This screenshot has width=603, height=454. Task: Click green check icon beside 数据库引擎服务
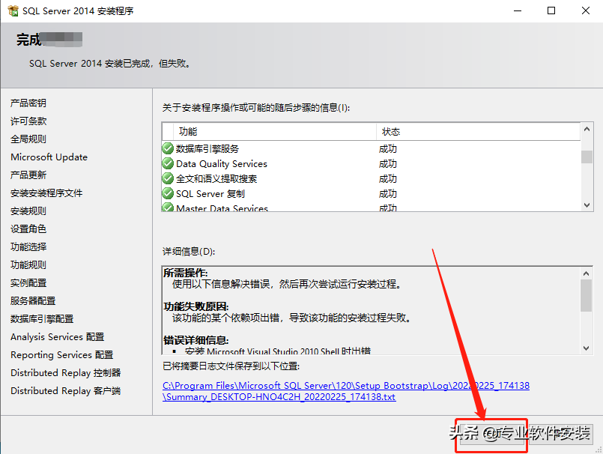pos(168,148)
